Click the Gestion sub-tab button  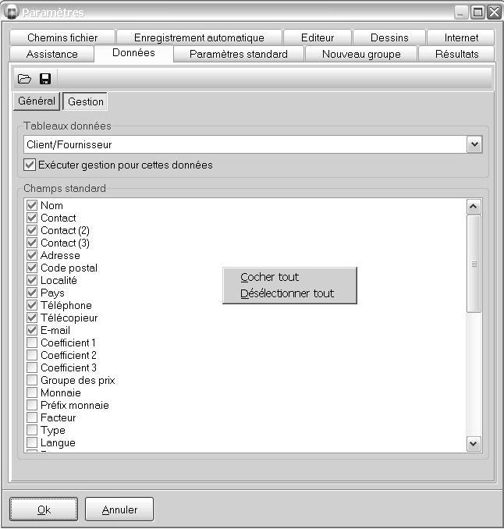[85, 101]
